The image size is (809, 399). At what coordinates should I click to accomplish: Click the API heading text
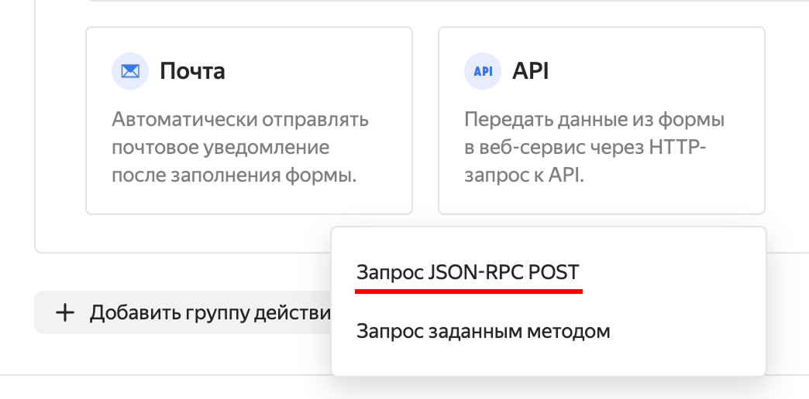click(x=531, y=72)
